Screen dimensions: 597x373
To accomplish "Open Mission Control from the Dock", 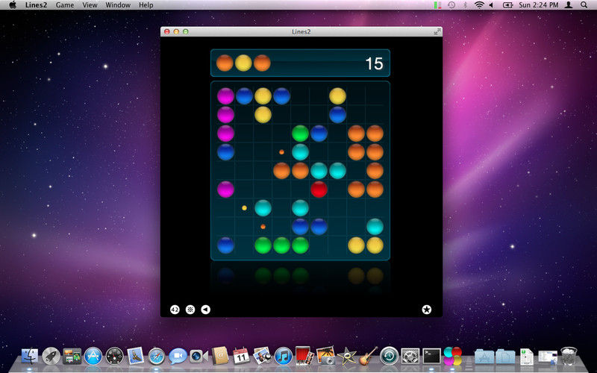I will pyautogui.click(x=72, y=357).
